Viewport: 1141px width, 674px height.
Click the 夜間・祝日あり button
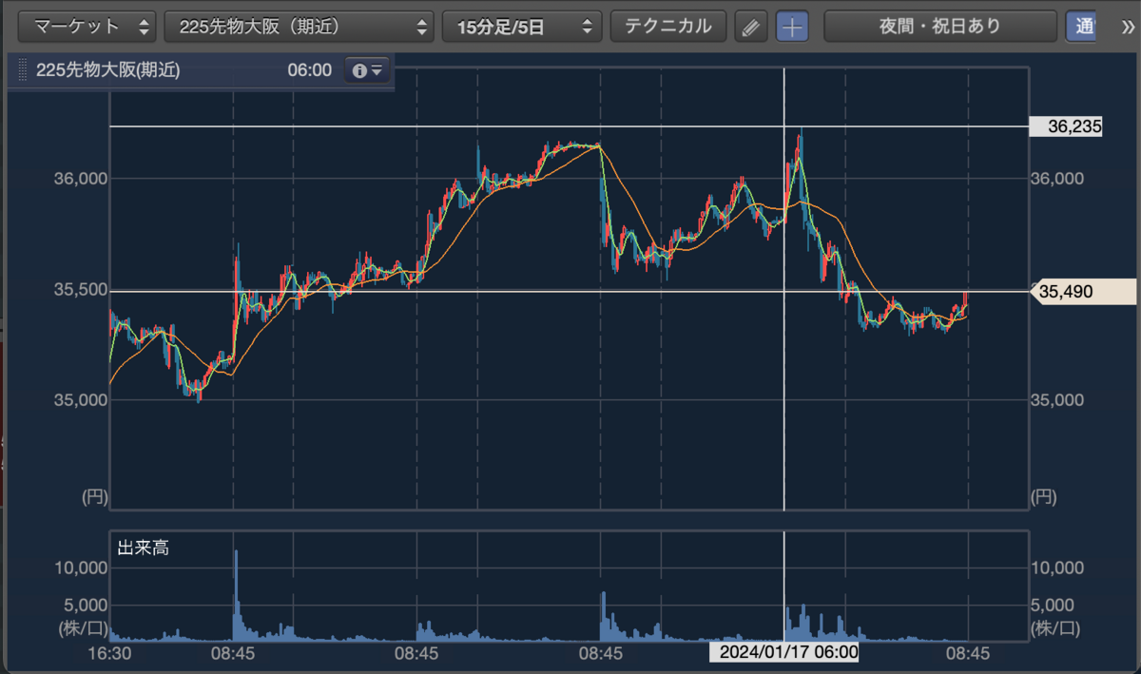tap(940, 27)
